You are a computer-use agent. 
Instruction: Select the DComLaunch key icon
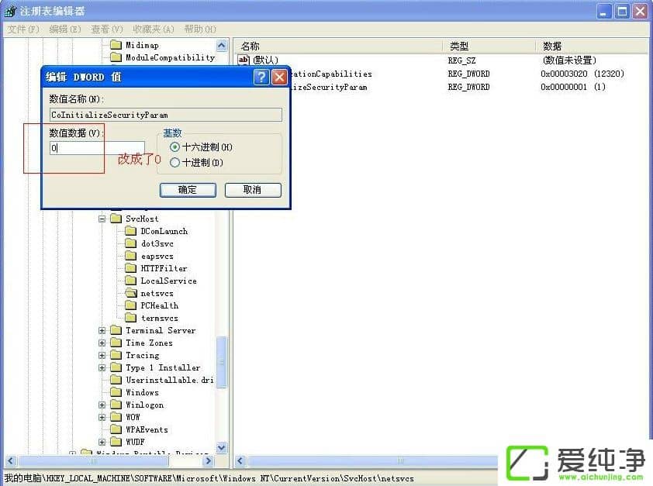tap(132, 230)
